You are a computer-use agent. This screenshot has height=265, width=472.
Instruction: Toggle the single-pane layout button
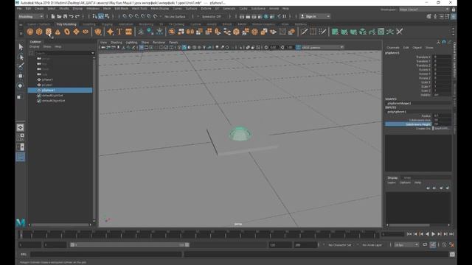pos(21,127)
